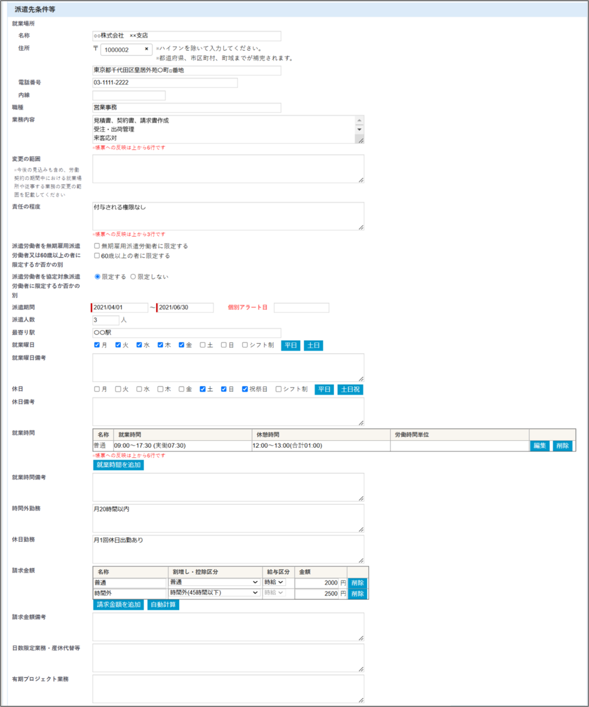Click the 時間外勤務 text area 月20時間以内
589x707 pixels.
coord(228,519)
